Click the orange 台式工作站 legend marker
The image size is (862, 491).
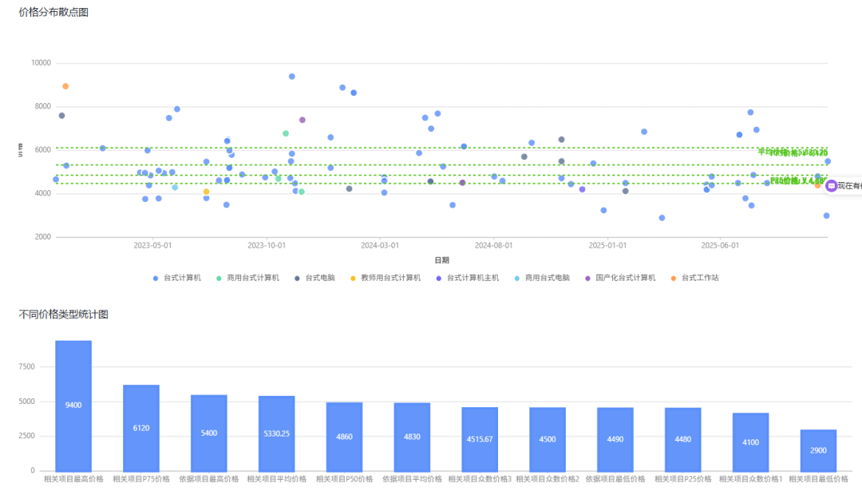pyautogui.click(x=674, y=278)
